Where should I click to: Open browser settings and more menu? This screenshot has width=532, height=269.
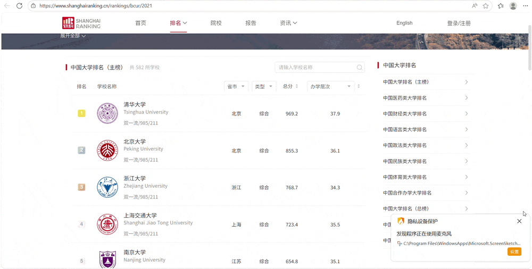tap(525, 6)
